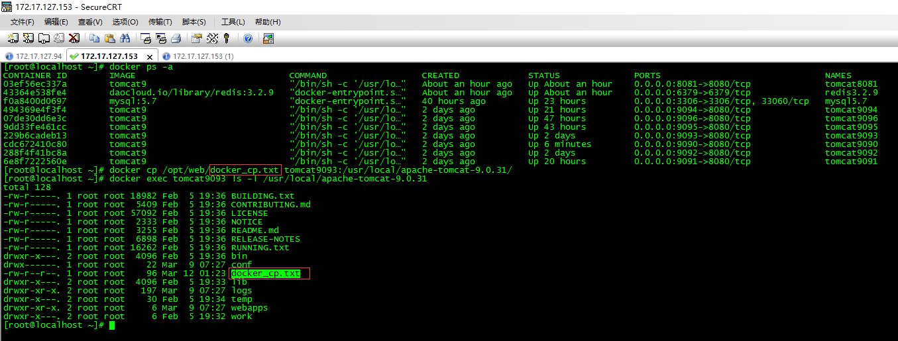Screen dimensions: 898x341
Task: Click the CONTAINER ID column header
Action: tap(35, 75)
